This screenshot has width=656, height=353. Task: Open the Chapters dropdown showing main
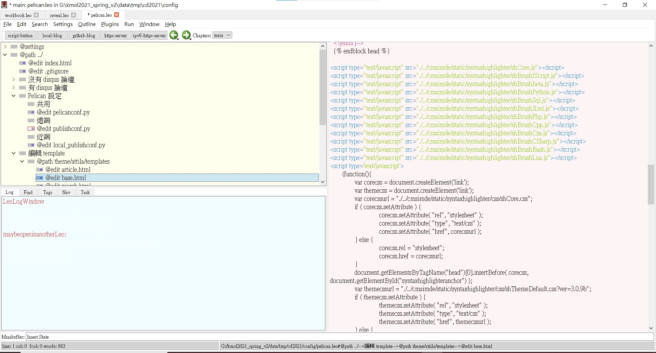click(222, 35)
